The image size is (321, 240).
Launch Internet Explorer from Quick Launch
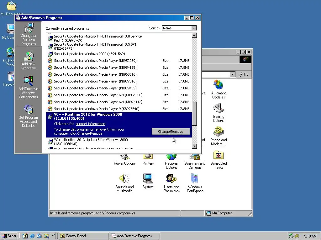[x=32, y=236]
